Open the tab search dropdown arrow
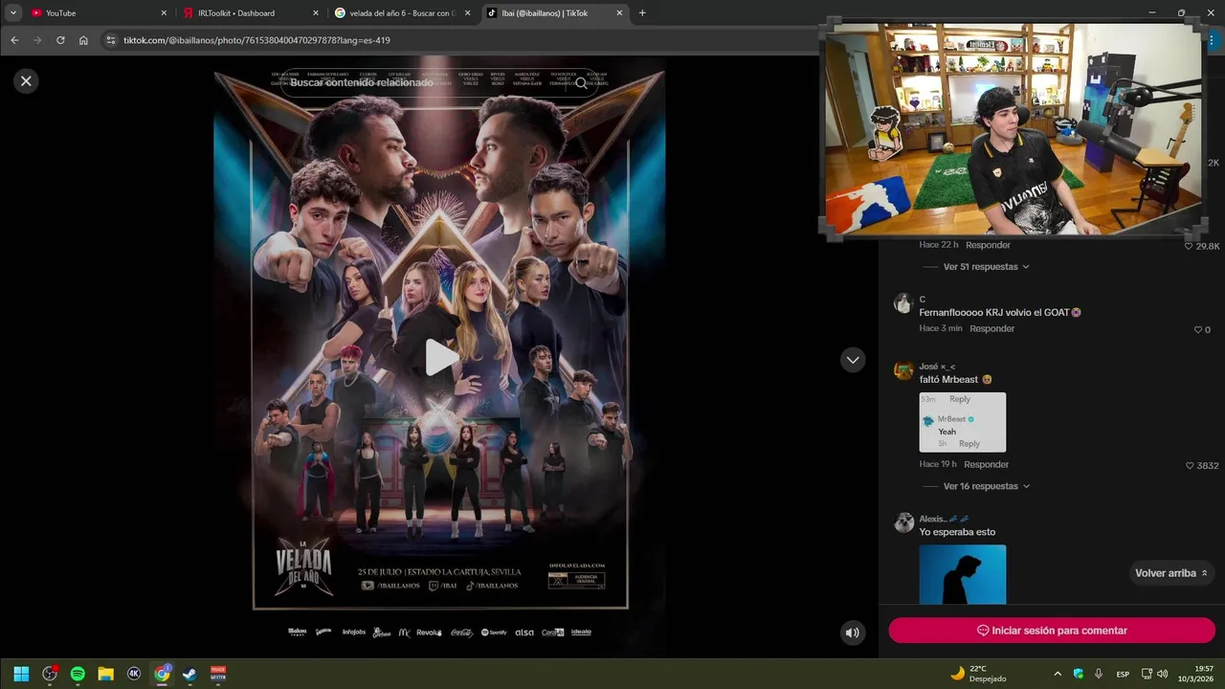The width and height of the screenshot is (1225, 689). pos(13,13)
